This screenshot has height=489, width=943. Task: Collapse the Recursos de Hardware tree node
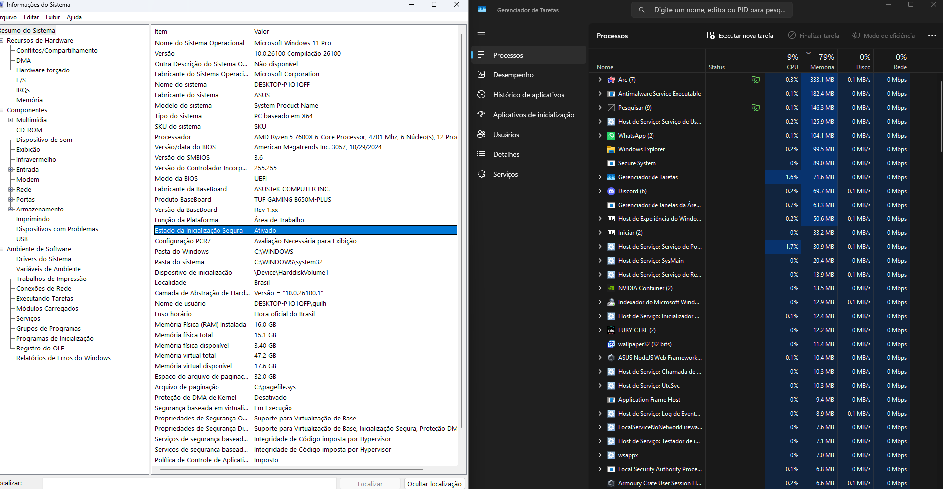pos(2,40)
